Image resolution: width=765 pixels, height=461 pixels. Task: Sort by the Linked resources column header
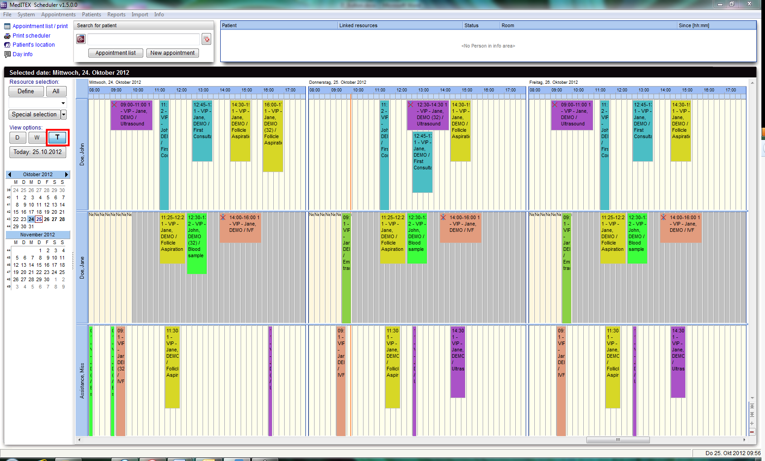click(400, 25)
